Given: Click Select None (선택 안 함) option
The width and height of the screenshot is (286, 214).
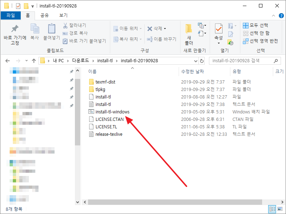Looking at the screenshot, I should [256, 33].
